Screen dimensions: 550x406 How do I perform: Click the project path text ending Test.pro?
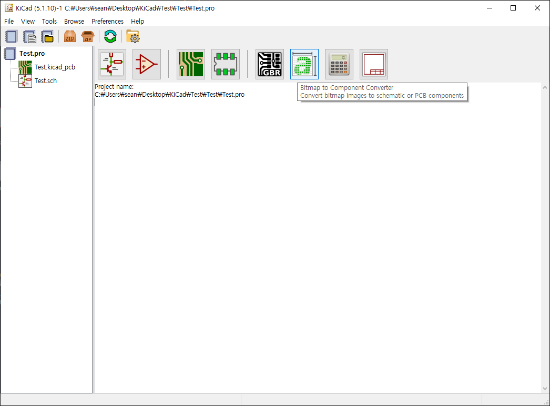(169, 94)
